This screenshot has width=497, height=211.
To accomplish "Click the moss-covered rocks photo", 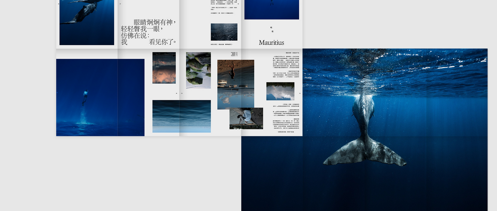I will (x=198, y=70).
